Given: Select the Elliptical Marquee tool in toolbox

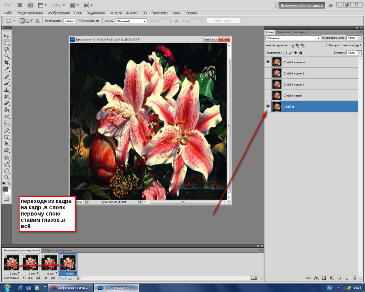Looking at the screenshot, I should (x=6, y=43).
